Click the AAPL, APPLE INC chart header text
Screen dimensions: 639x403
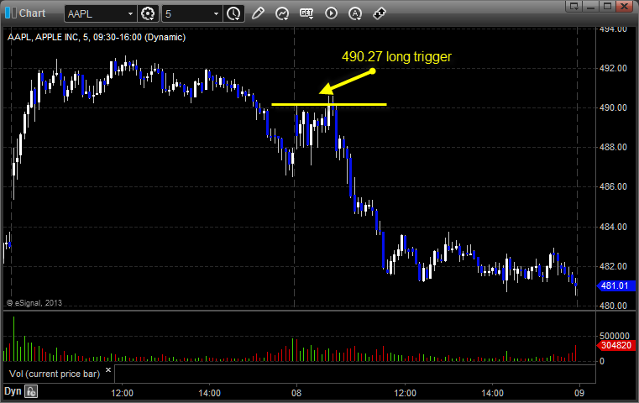pos(97,37)
